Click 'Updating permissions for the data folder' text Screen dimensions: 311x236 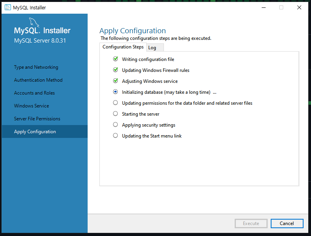pos(187,103)
